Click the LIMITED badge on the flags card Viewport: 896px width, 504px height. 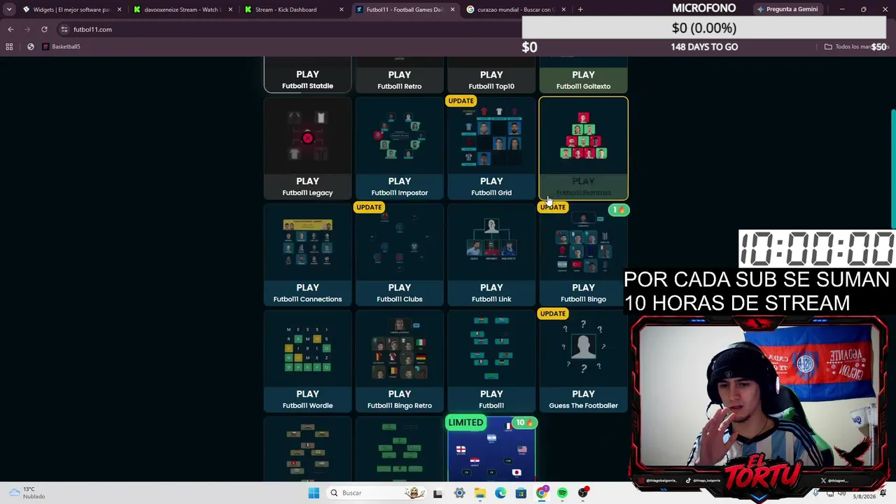point(465,423)
